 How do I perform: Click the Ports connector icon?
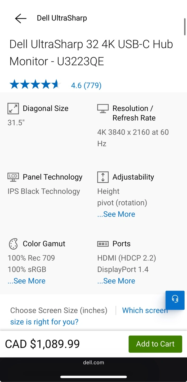(x=103, y=244)
